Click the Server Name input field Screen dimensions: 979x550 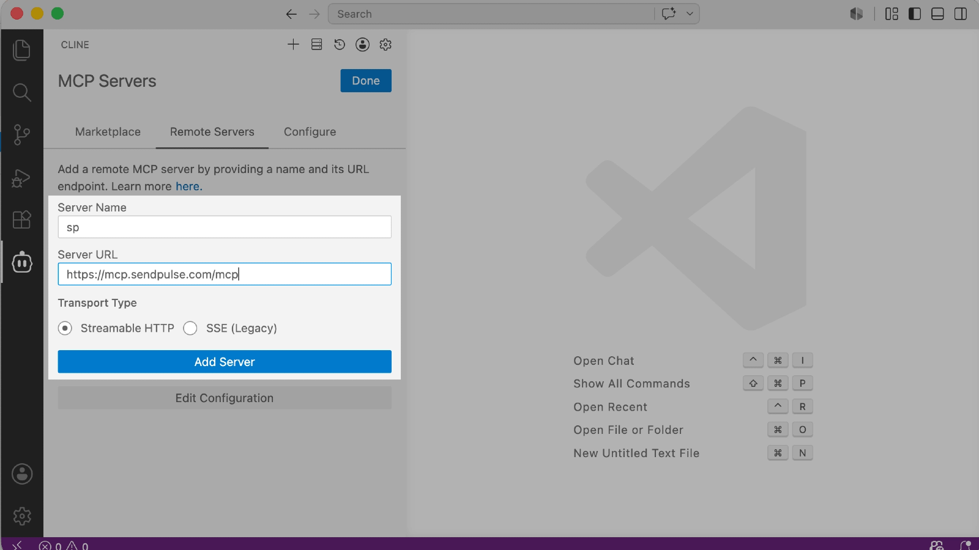pyautogui.click(x=225, y=227)
